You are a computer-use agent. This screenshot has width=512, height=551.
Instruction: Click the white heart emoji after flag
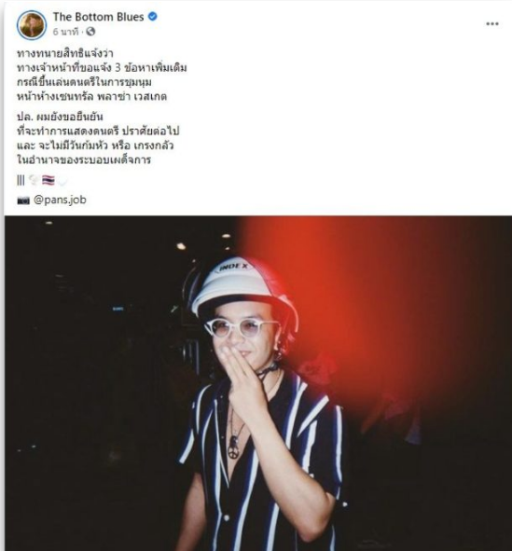point(62,181)
